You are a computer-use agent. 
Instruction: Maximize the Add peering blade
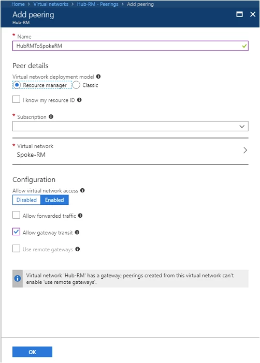click(x=239, y=14)
